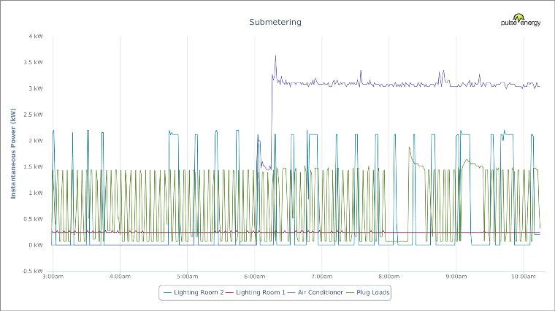Click the 0.5 kW y-axis label

(34, 219)
